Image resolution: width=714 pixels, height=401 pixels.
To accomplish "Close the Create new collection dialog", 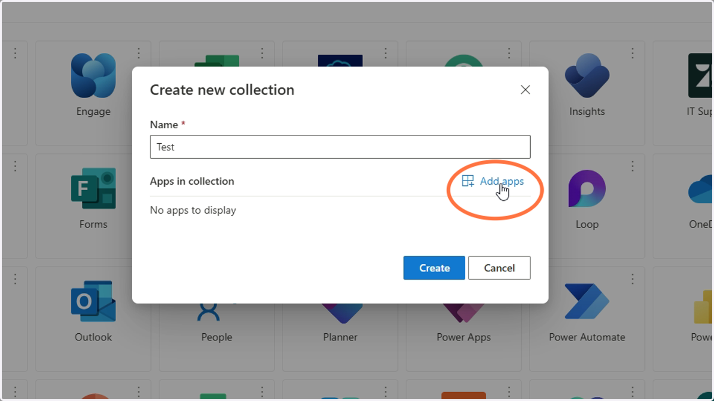I will click(x=525, y=90).
